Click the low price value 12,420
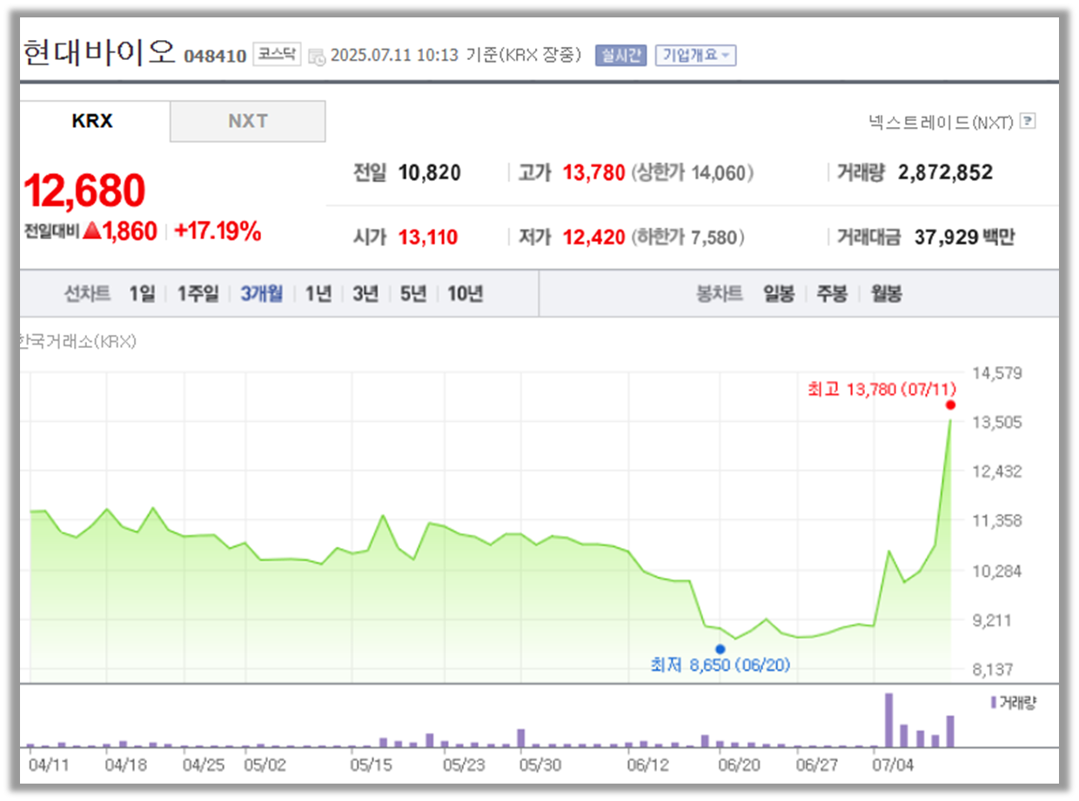The height and width of the screenshot is (801, 1079). coord(593,237)
